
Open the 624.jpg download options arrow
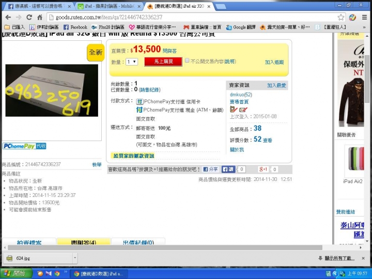tap(75, 258)
